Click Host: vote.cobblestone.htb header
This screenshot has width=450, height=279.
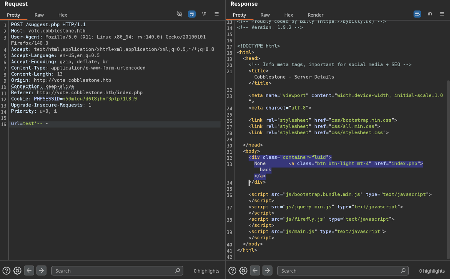click(x=48, y=31)
